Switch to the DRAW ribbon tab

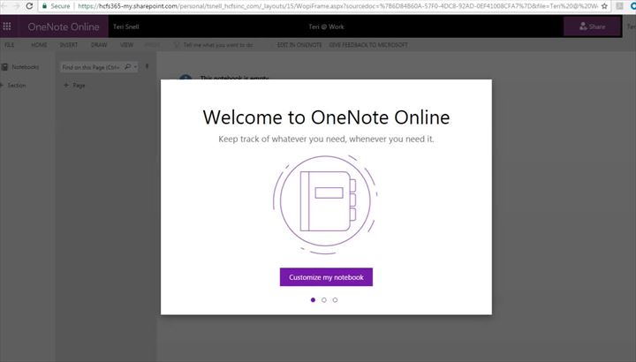point(99,44)
